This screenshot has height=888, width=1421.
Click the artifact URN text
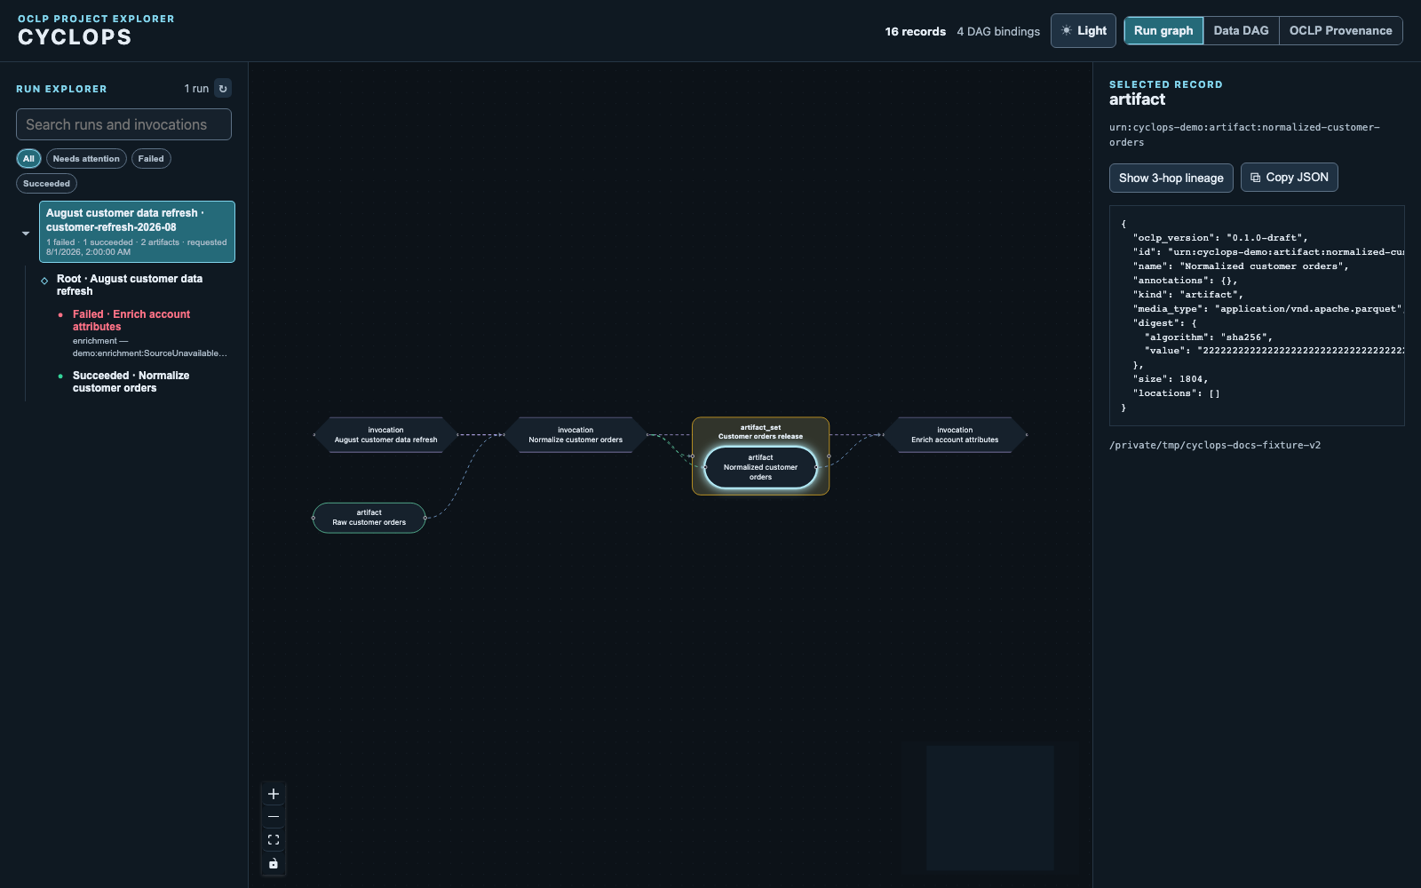(1244, 135)
